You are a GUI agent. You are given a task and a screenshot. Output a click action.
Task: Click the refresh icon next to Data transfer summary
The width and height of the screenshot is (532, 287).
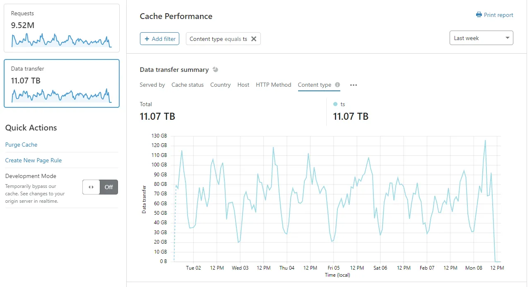coord(215,69)
